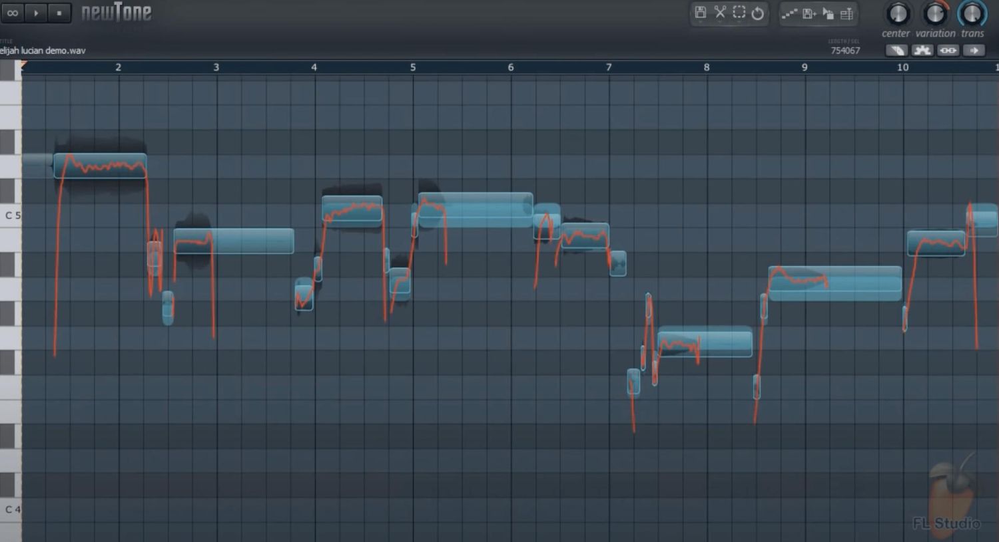The height and width of the screenshot is (542, 999).
Task: Click the save as plus icon
Action: pyautogui.click(x=809, y=13)
